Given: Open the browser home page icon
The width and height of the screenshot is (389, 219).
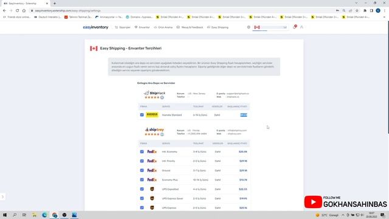Looking at the screenshot, I should (24, 11).
